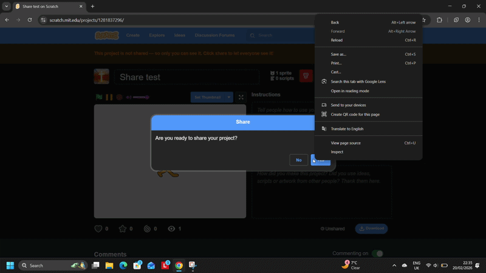
Task: Click the Share test on Scratch tab
Action: pyautogui.click(x=50, y=6)
